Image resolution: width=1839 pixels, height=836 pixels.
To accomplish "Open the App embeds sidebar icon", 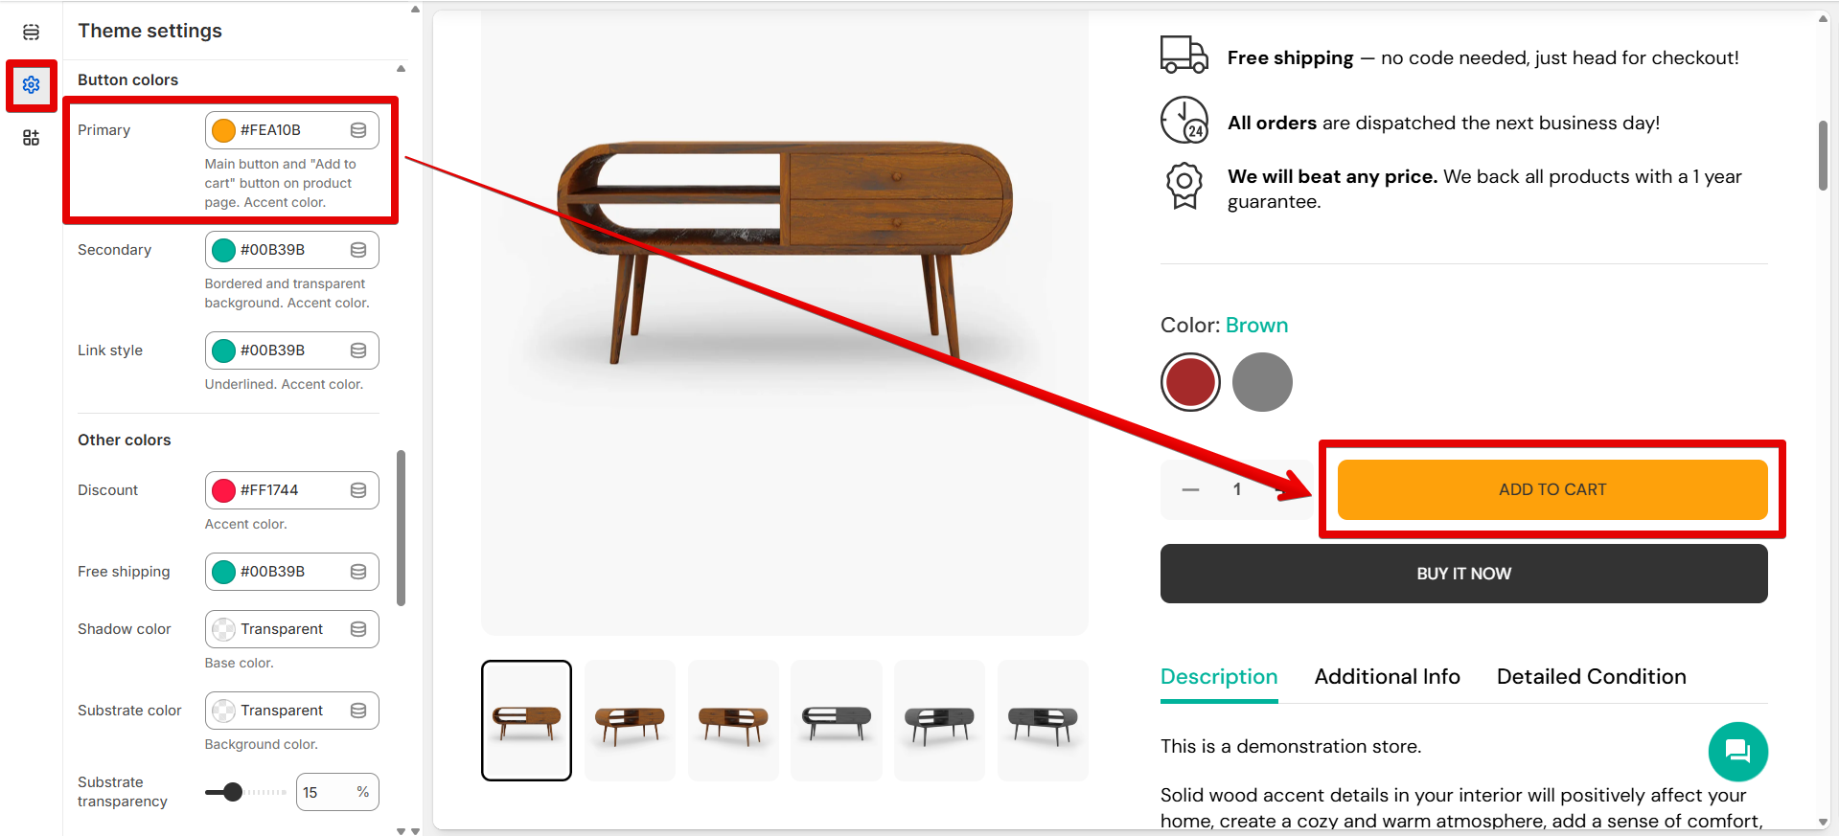I will [31, 138].
